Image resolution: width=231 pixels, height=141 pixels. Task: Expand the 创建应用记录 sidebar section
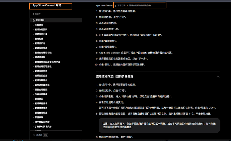pos(33,34)
